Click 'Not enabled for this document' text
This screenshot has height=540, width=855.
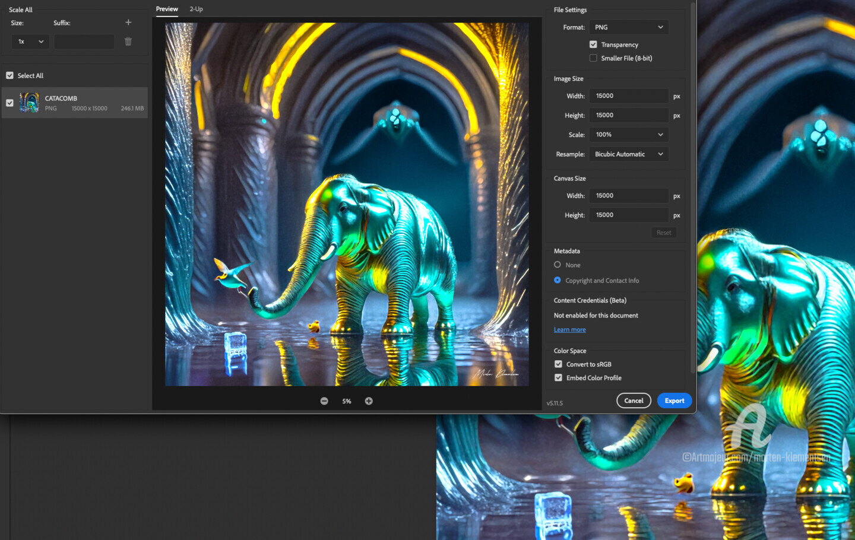coord(596,316)
